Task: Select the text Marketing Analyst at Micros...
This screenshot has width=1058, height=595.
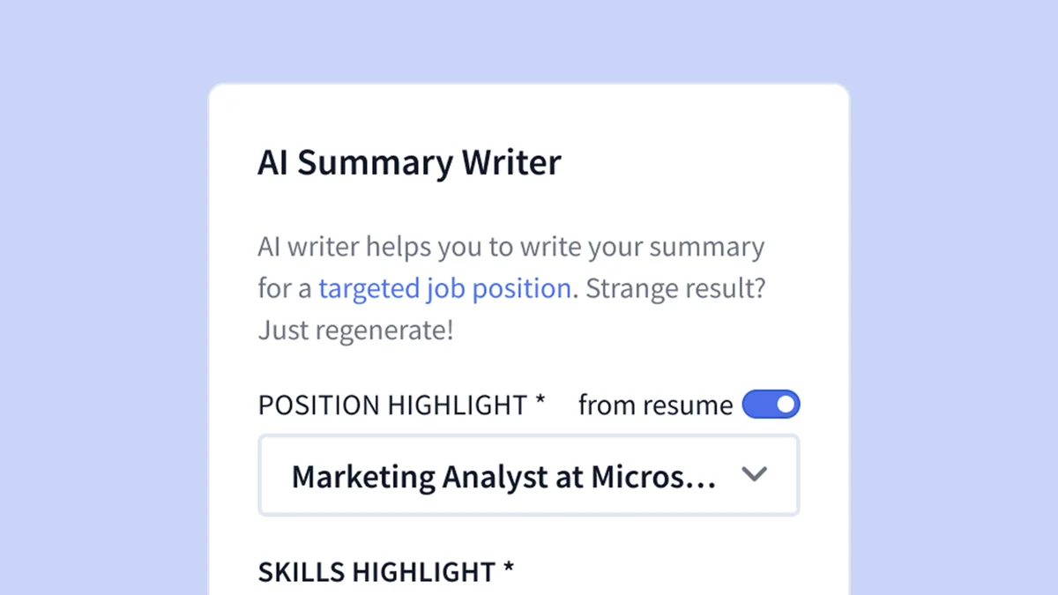Action: (503, 476)
